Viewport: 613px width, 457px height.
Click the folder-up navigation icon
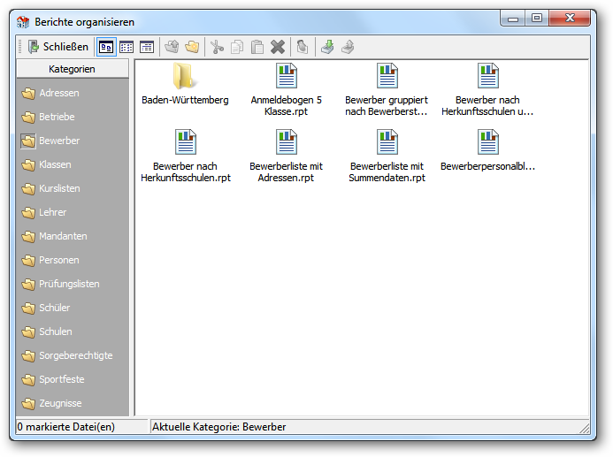tap(172, 47)
